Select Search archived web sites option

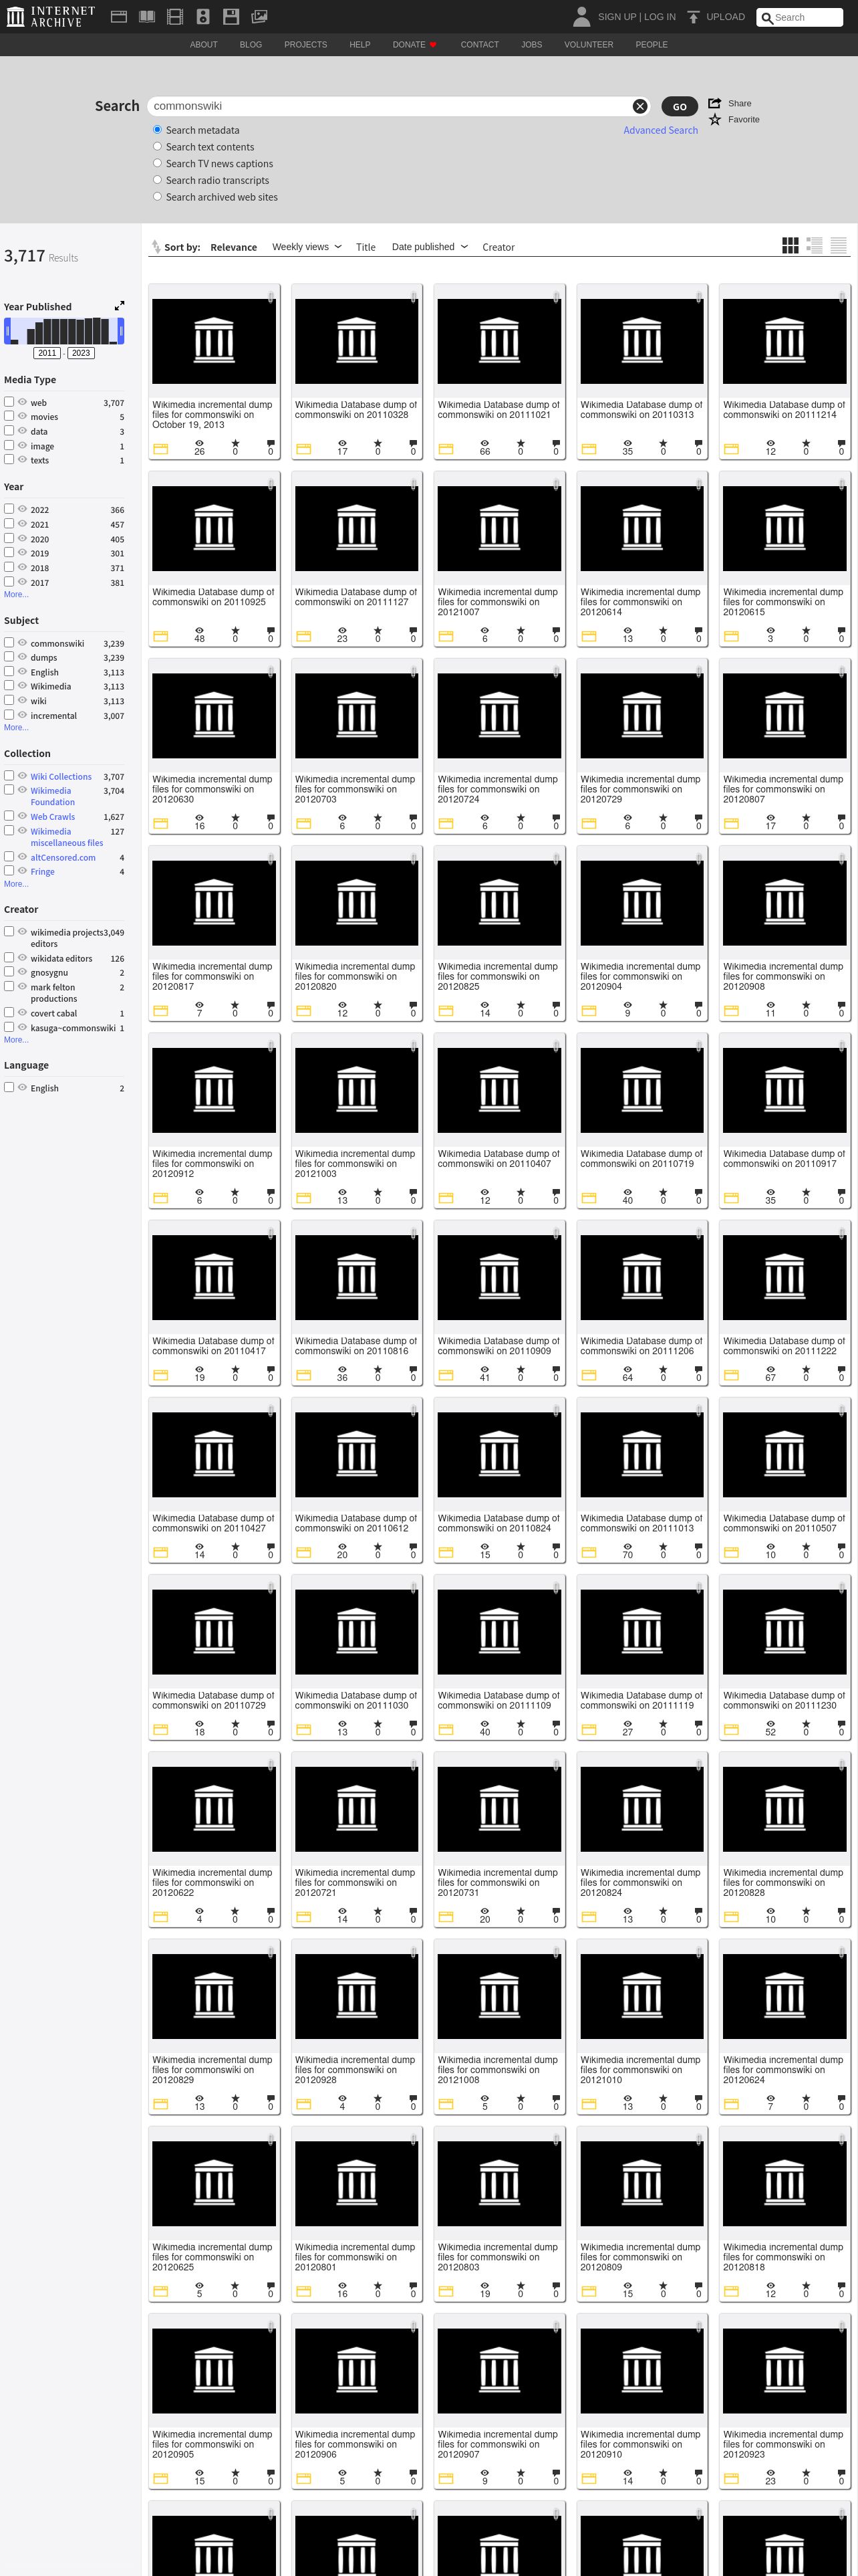157,197
